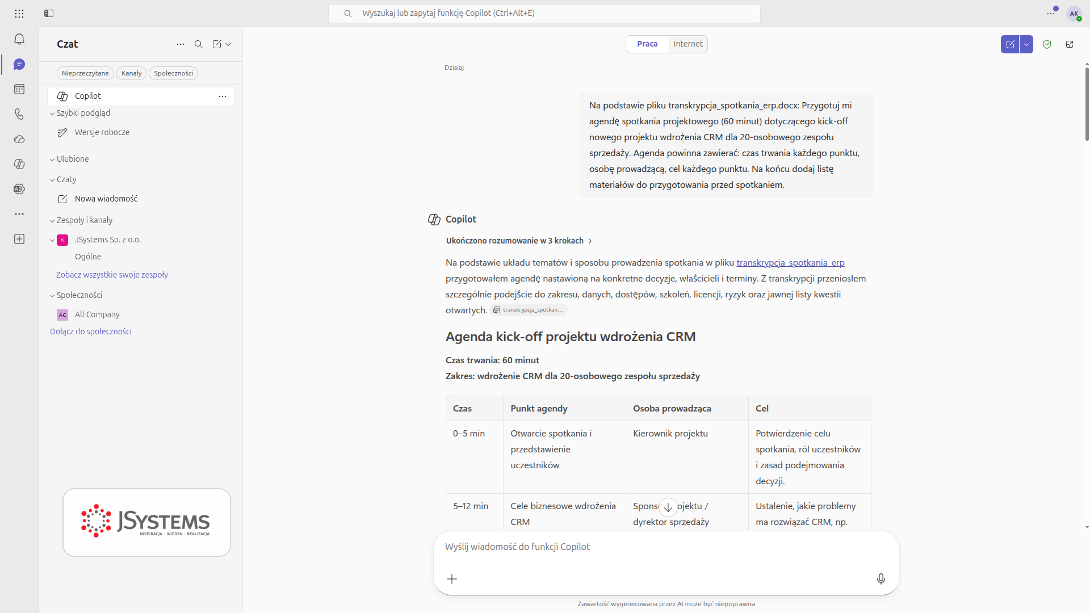Click the 'Punkt agendy' column header
This screenshot has width=1090, height=613.
(564, 409)
